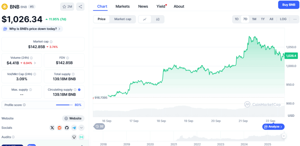Image resolution: width=300 pixels, height=146 pixels.
Task: Click the Profile score progress bar
Action: 64,105
